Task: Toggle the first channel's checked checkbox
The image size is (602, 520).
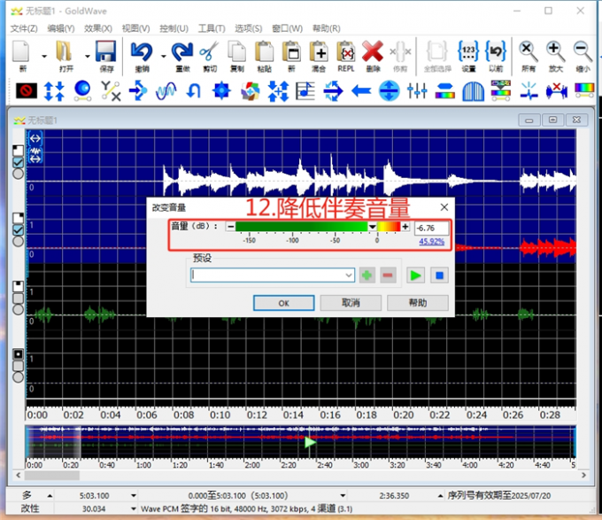Action: click(18, 162)
